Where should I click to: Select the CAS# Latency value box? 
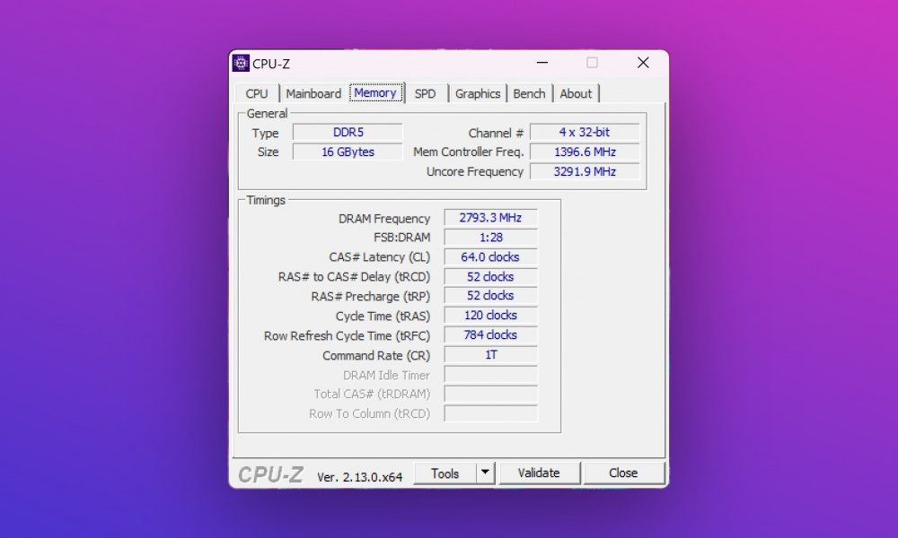[x=490, y=257]
